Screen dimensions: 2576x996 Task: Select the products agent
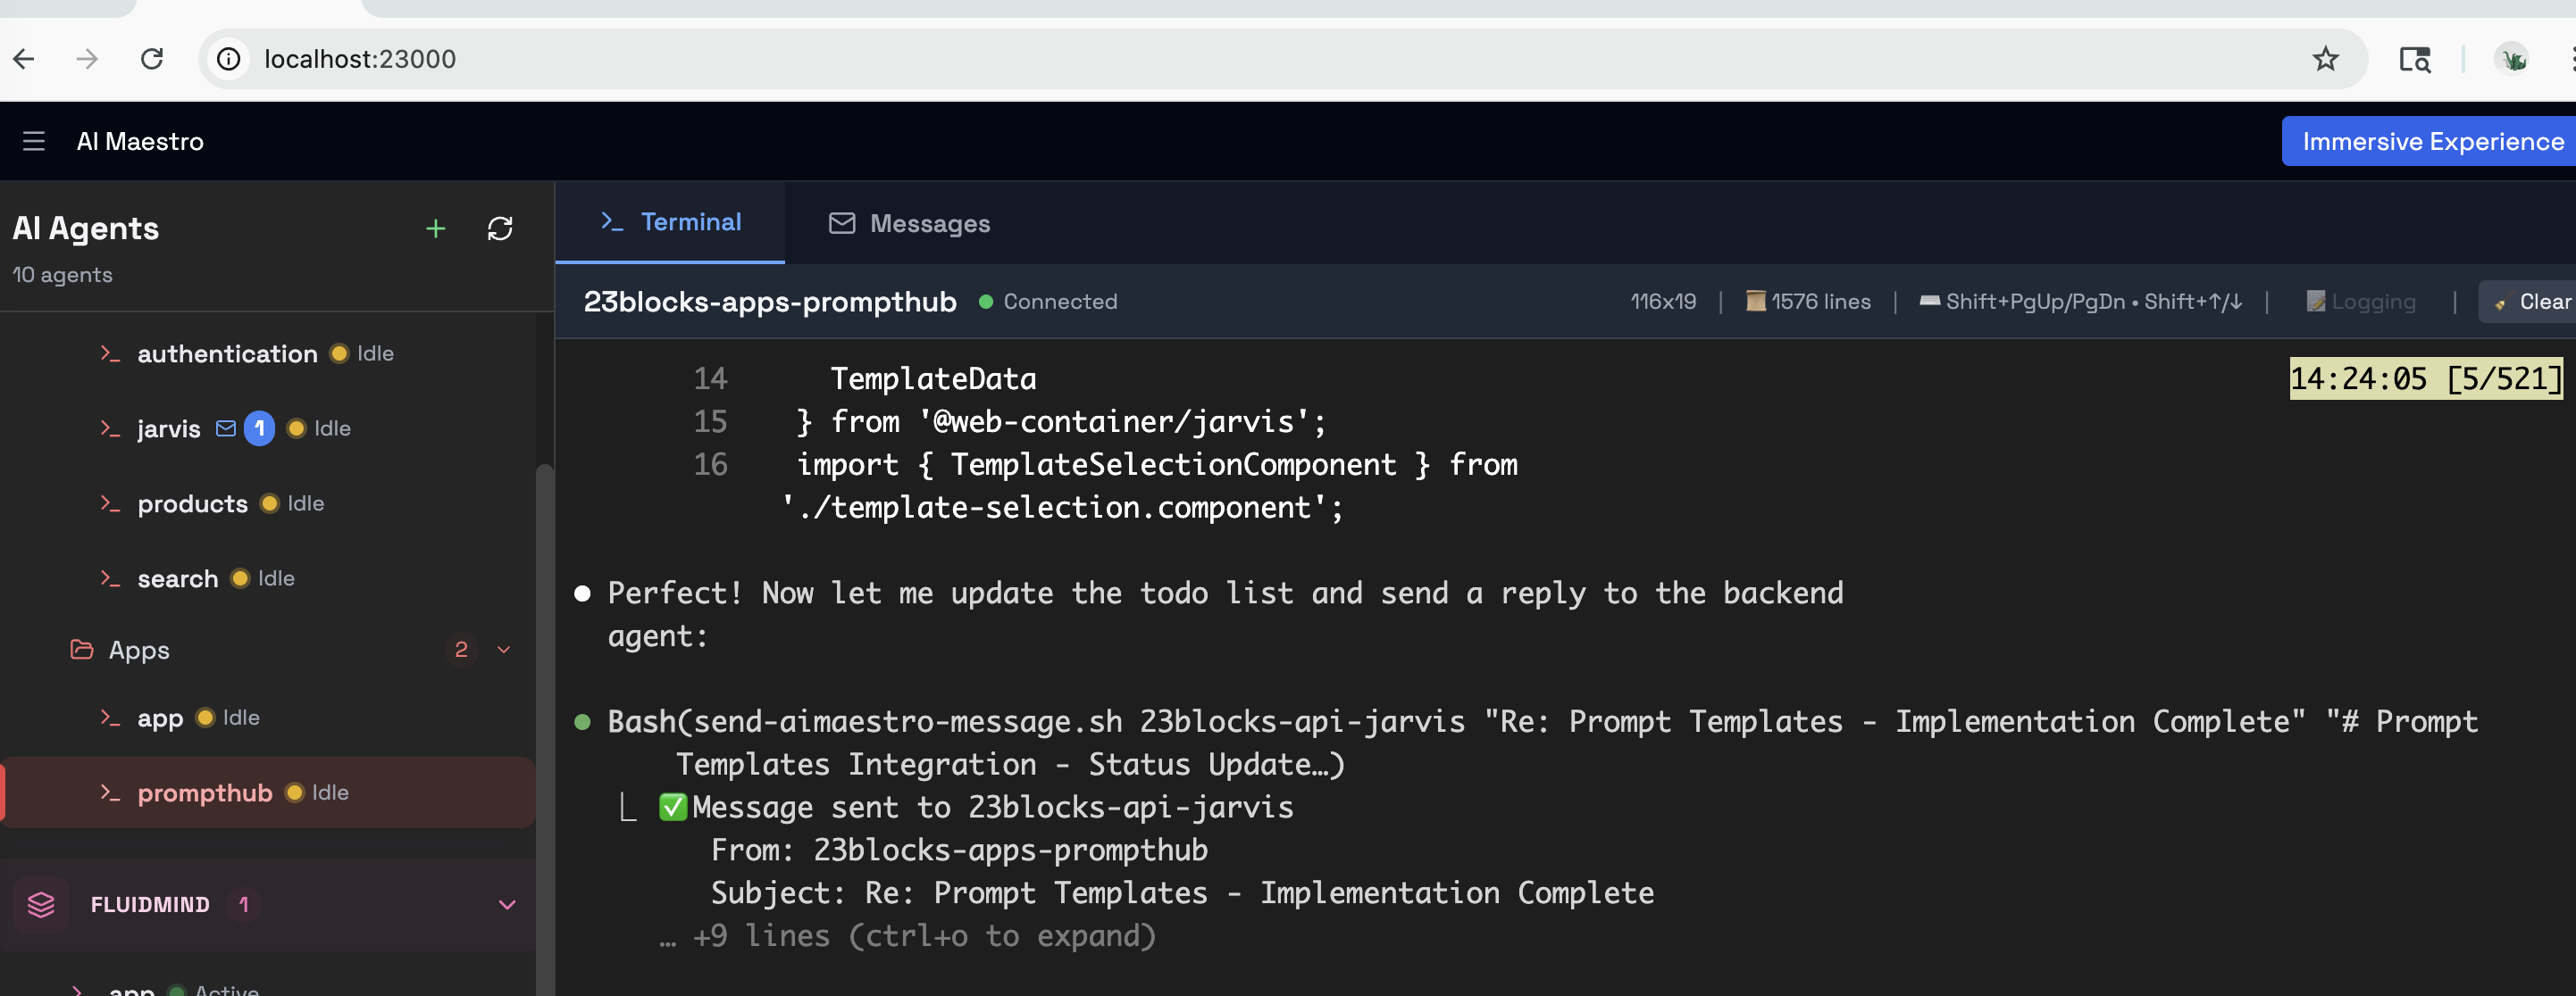pyautogui.click(x=192, y=503)
